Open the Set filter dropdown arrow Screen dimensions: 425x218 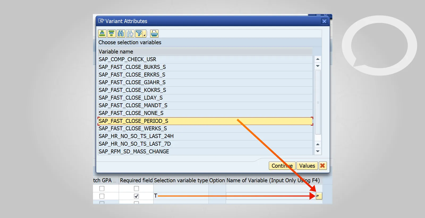pyautogui.click(x=144, y=35)
